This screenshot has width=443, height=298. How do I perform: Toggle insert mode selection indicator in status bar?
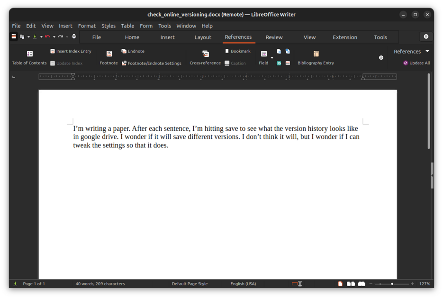[x=297, y=284]
